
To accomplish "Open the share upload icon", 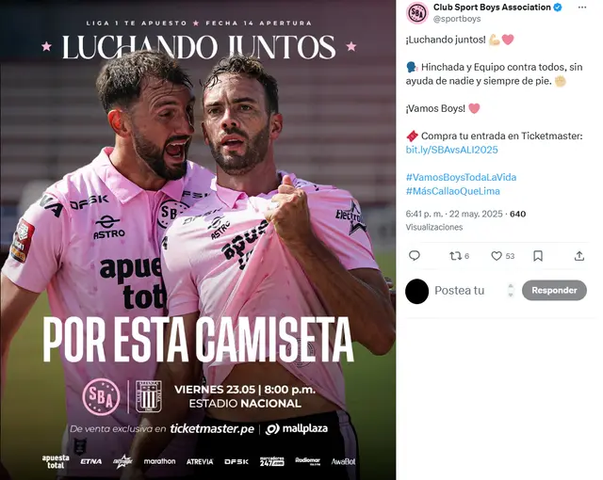I will [579, 256].
